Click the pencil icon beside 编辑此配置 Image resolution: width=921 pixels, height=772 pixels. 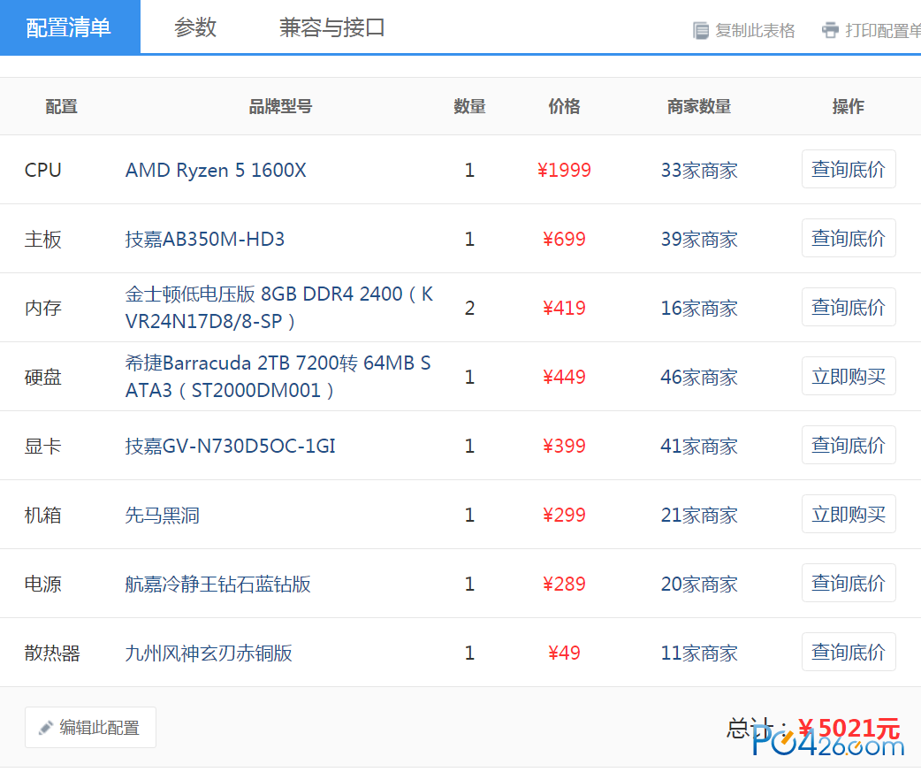pos(45,728)
